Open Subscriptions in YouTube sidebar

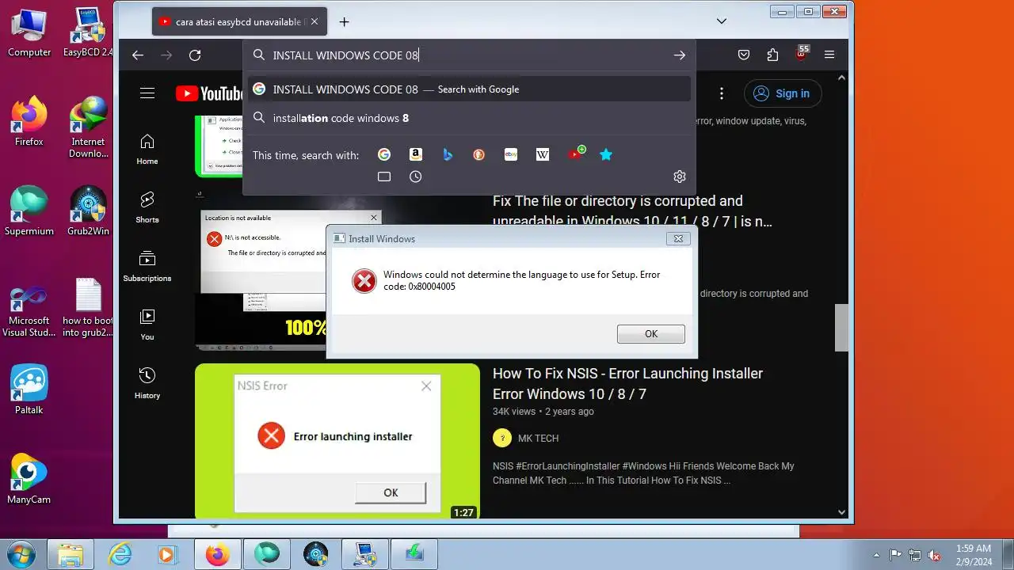(147, 267)
